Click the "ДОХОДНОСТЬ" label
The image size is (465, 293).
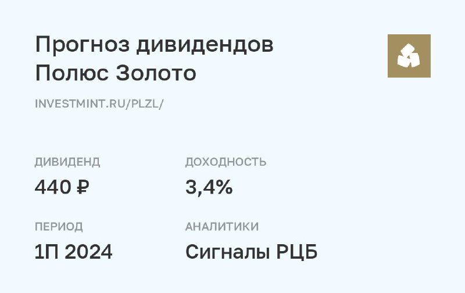[x=226, y=162]
